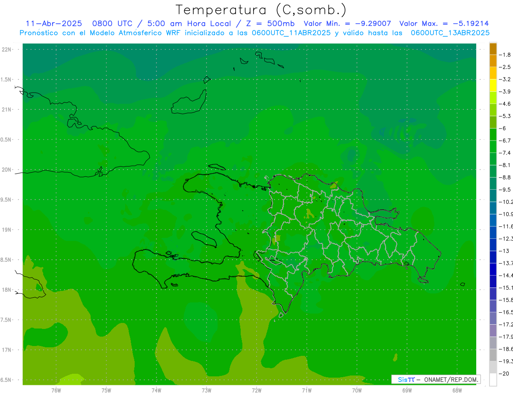Pick the brown-orange swatch topping the color scale
513x396 pixels.
click(493, 49)
